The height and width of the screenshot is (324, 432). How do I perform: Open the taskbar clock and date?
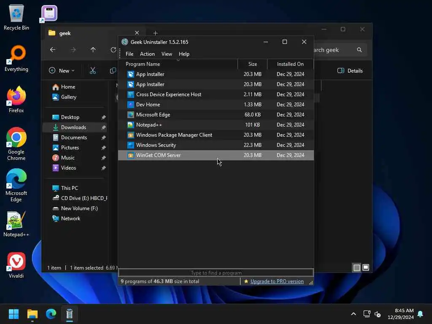click(x=401, y=314)
